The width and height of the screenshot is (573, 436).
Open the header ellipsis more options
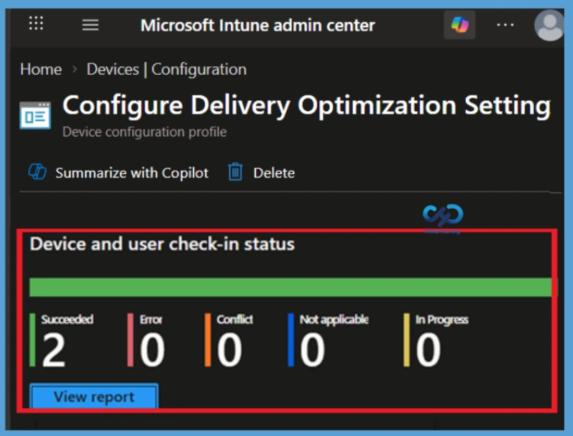pos(505,25)
